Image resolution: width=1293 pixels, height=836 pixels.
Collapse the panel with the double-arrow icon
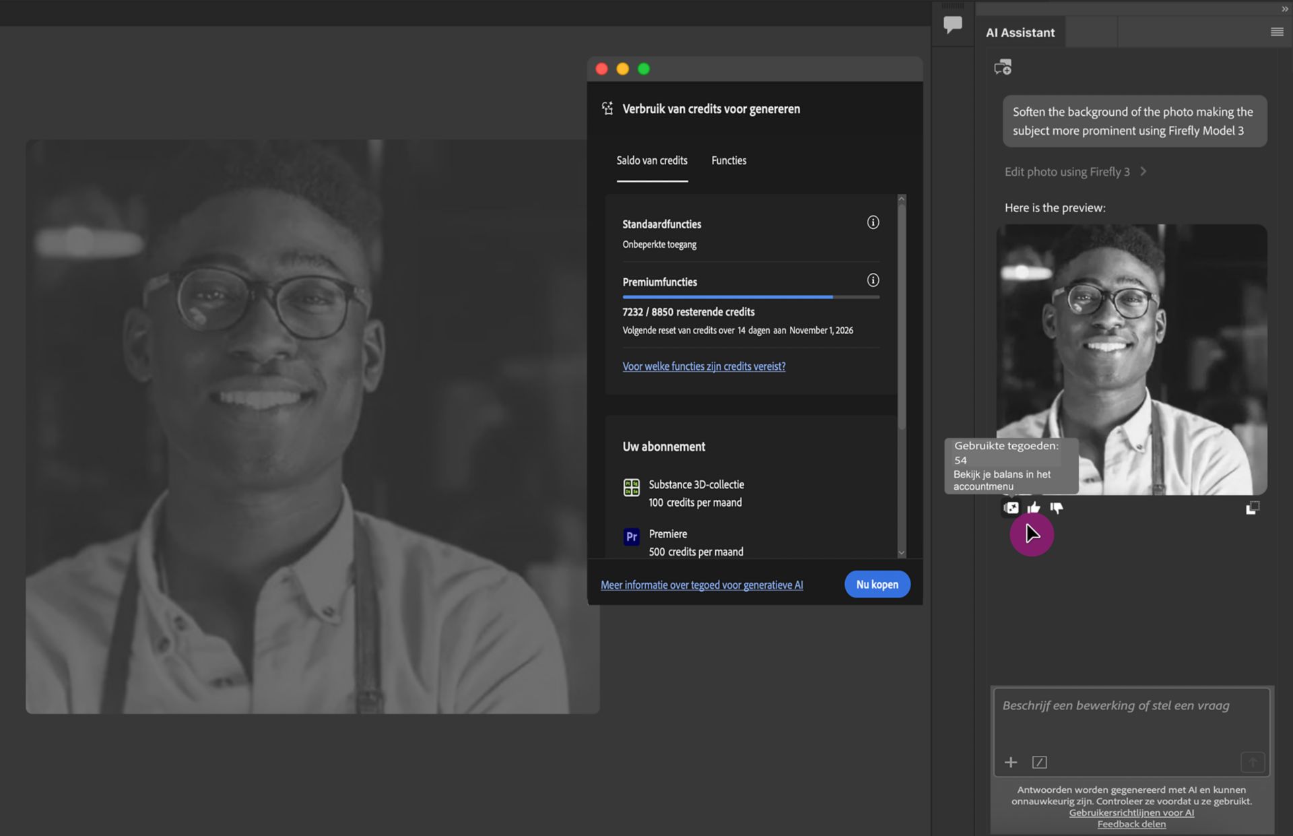pyautogui.click(x=1284, y=9)
